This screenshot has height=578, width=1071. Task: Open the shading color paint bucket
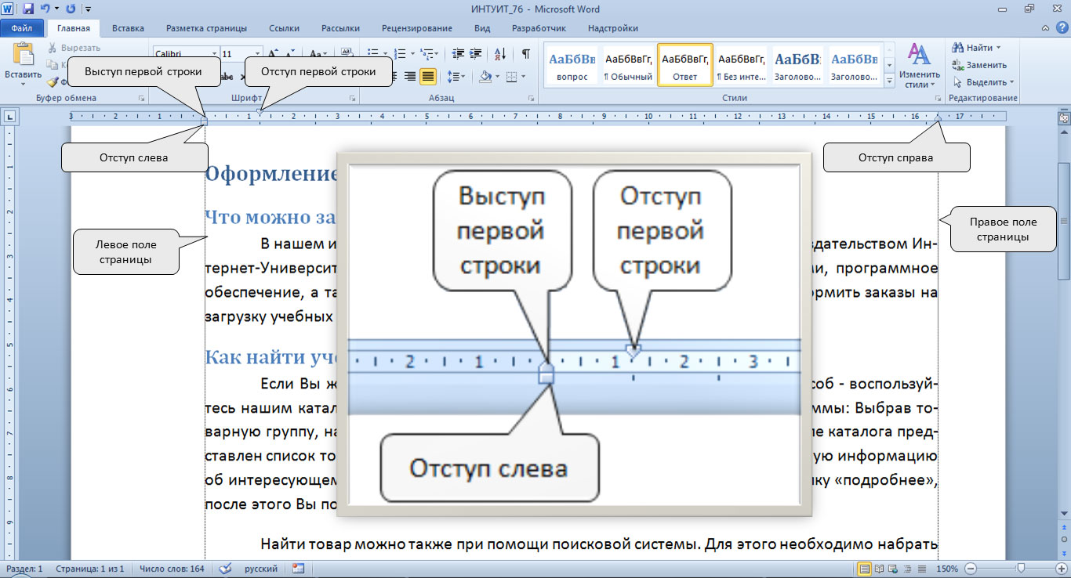click(485, 77)
